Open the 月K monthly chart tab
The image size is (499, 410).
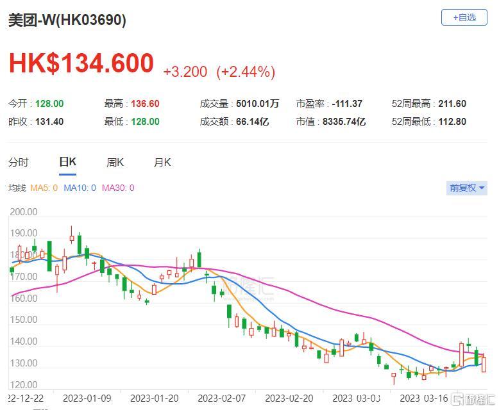tap(162, 163)
